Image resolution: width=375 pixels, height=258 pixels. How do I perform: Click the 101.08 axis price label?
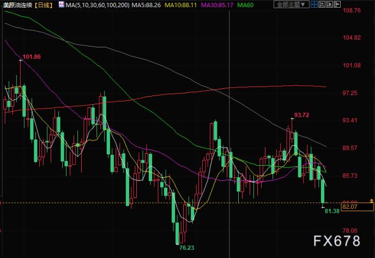pyautogui.click(x=352, y=65)
